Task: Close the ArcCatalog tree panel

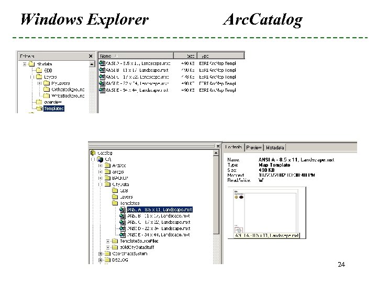Action: tap(218, 146)
